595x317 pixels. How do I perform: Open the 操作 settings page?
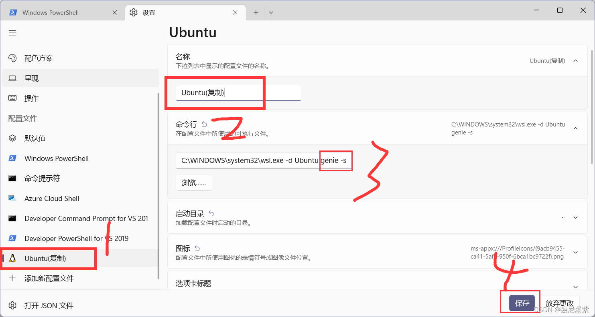tap(81, 98)
